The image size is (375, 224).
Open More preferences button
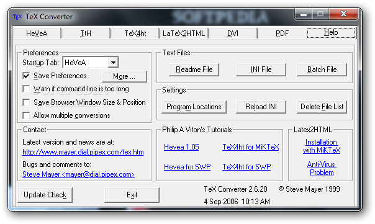click(124, 76)
